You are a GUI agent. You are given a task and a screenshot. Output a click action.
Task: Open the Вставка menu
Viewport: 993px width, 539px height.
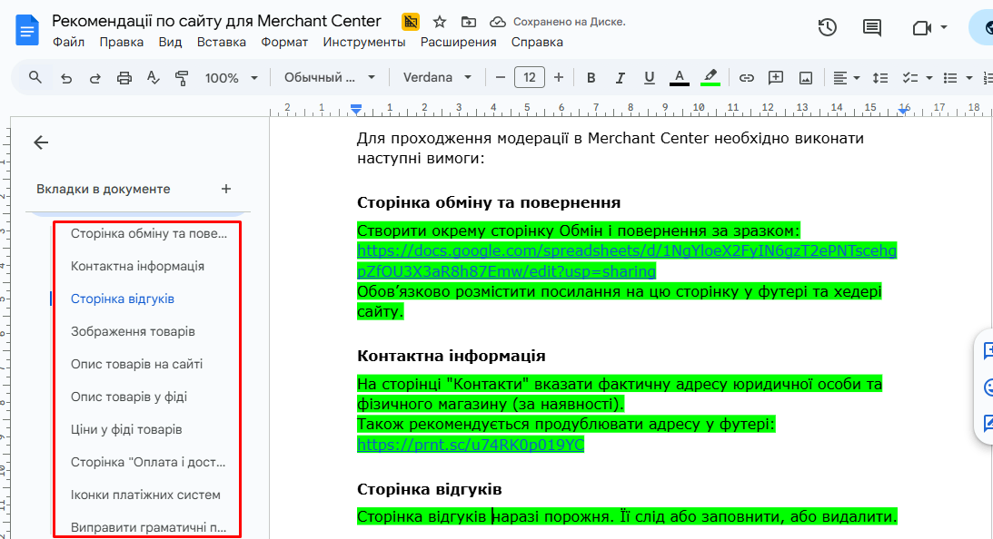click(x=221, y=42)
